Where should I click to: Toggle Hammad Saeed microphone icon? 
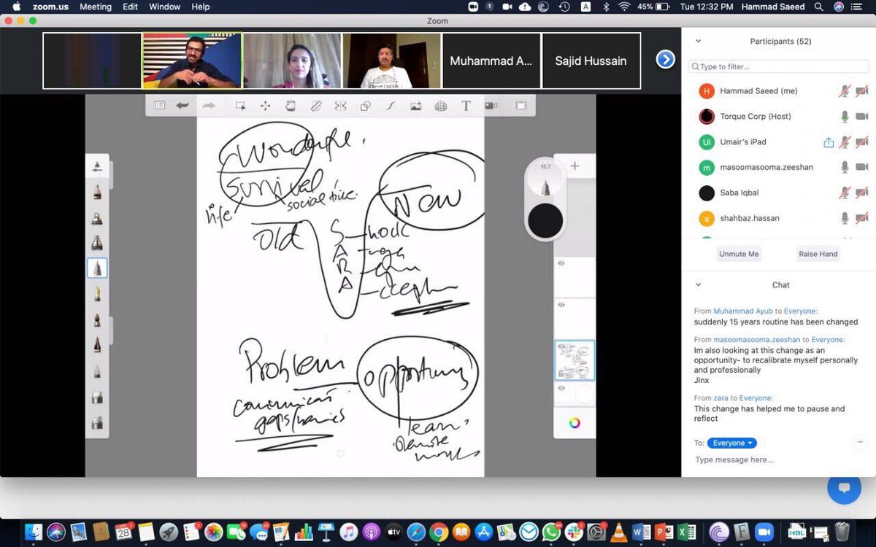[845, 91]
